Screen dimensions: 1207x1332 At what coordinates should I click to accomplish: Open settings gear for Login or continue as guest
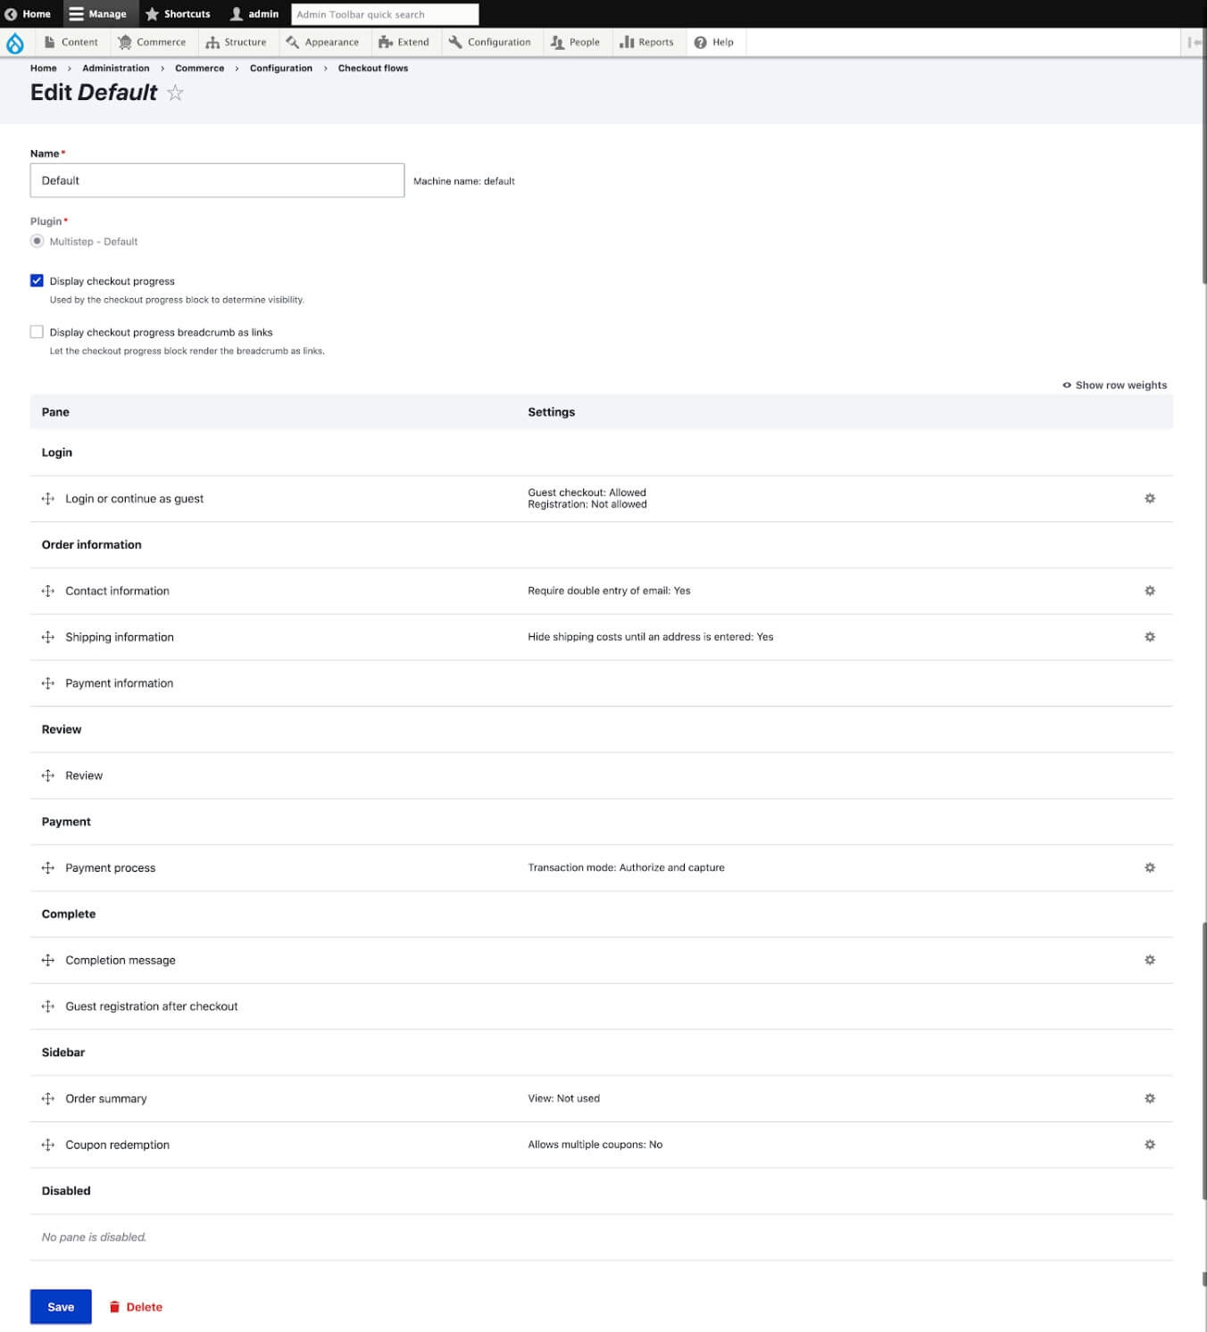[x=1149, y=499]
